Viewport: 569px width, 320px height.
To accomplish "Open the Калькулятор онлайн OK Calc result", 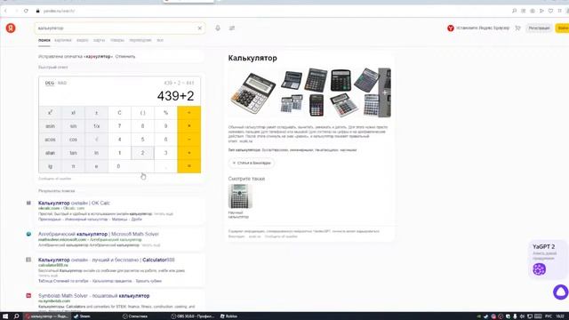I will coord(74,203).
